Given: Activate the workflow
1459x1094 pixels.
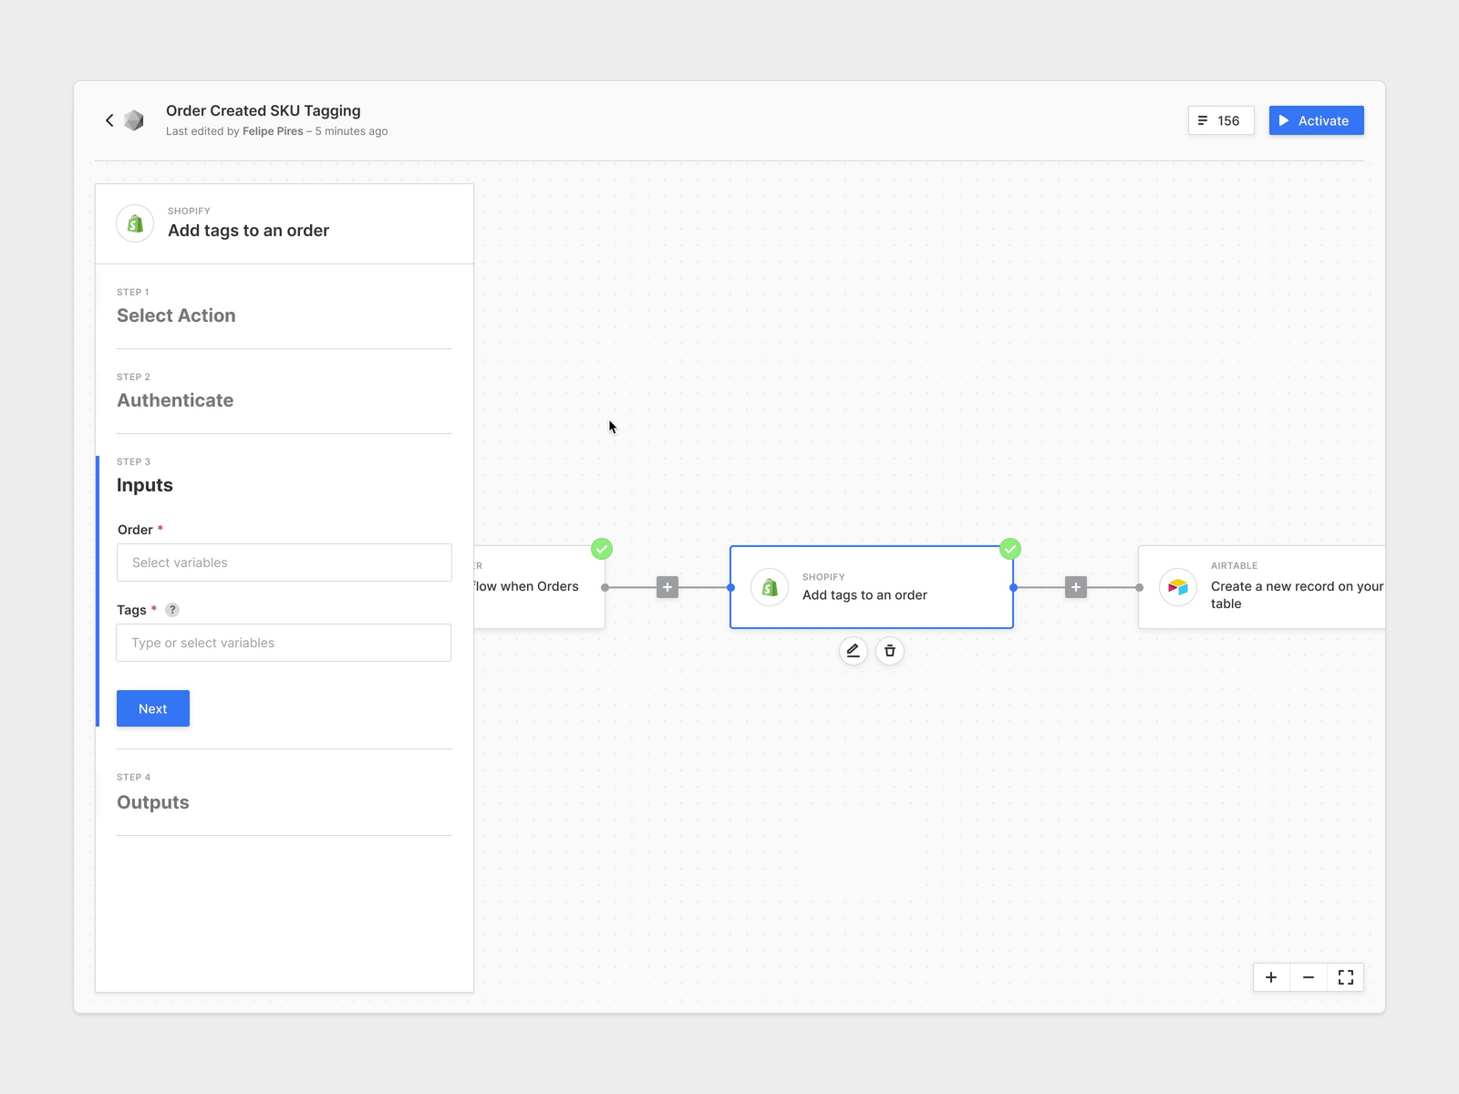Looking at the screenshot, I should pyautogui.click(x=1316, y=120).
